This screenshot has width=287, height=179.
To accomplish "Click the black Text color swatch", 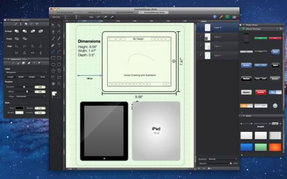I will coord(19,108).
